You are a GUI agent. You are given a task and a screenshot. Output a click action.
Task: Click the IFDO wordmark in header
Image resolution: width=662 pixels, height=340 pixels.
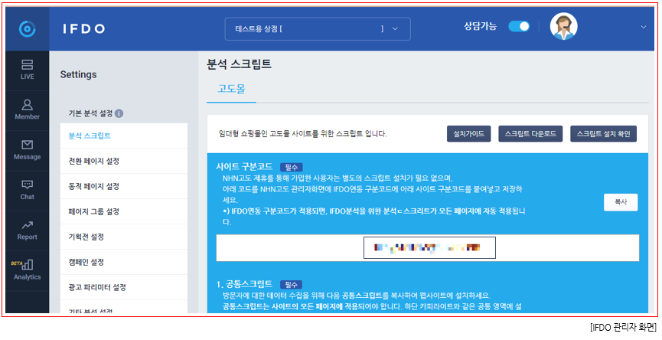(x=83, y=29)
